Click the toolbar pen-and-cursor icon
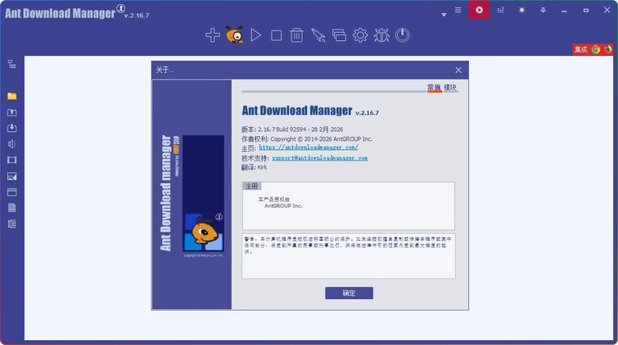The width and height of the screenshot is (618, 345). click(x=318, y=35)
